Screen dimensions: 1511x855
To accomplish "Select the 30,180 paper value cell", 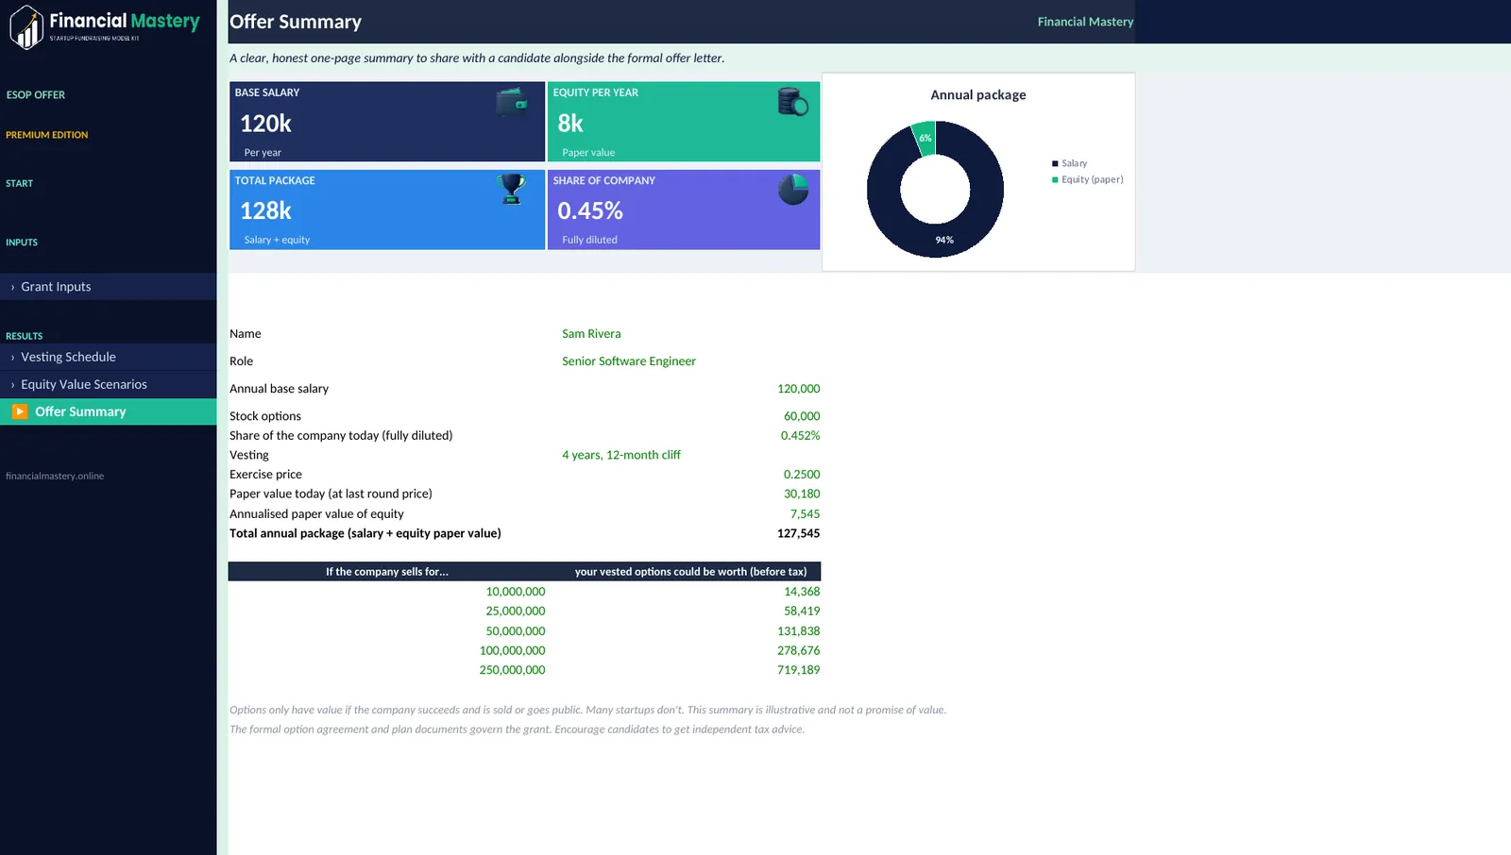I will point(802,494).
